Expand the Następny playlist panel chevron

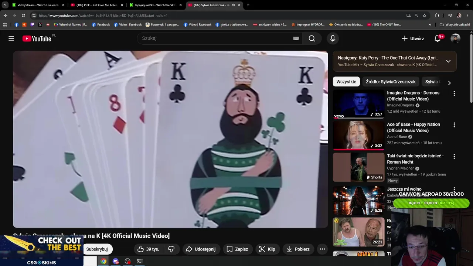click(448, 61)
